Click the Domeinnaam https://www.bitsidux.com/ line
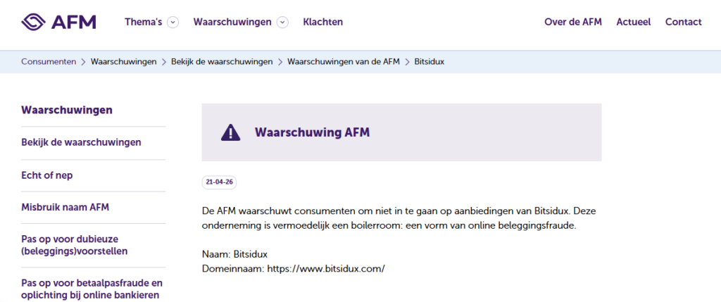The image size is (721, 302). pos(294,269)
